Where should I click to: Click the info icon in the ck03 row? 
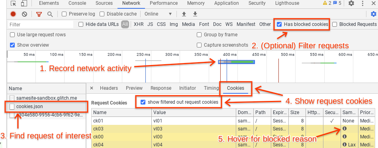coord(344,128)
